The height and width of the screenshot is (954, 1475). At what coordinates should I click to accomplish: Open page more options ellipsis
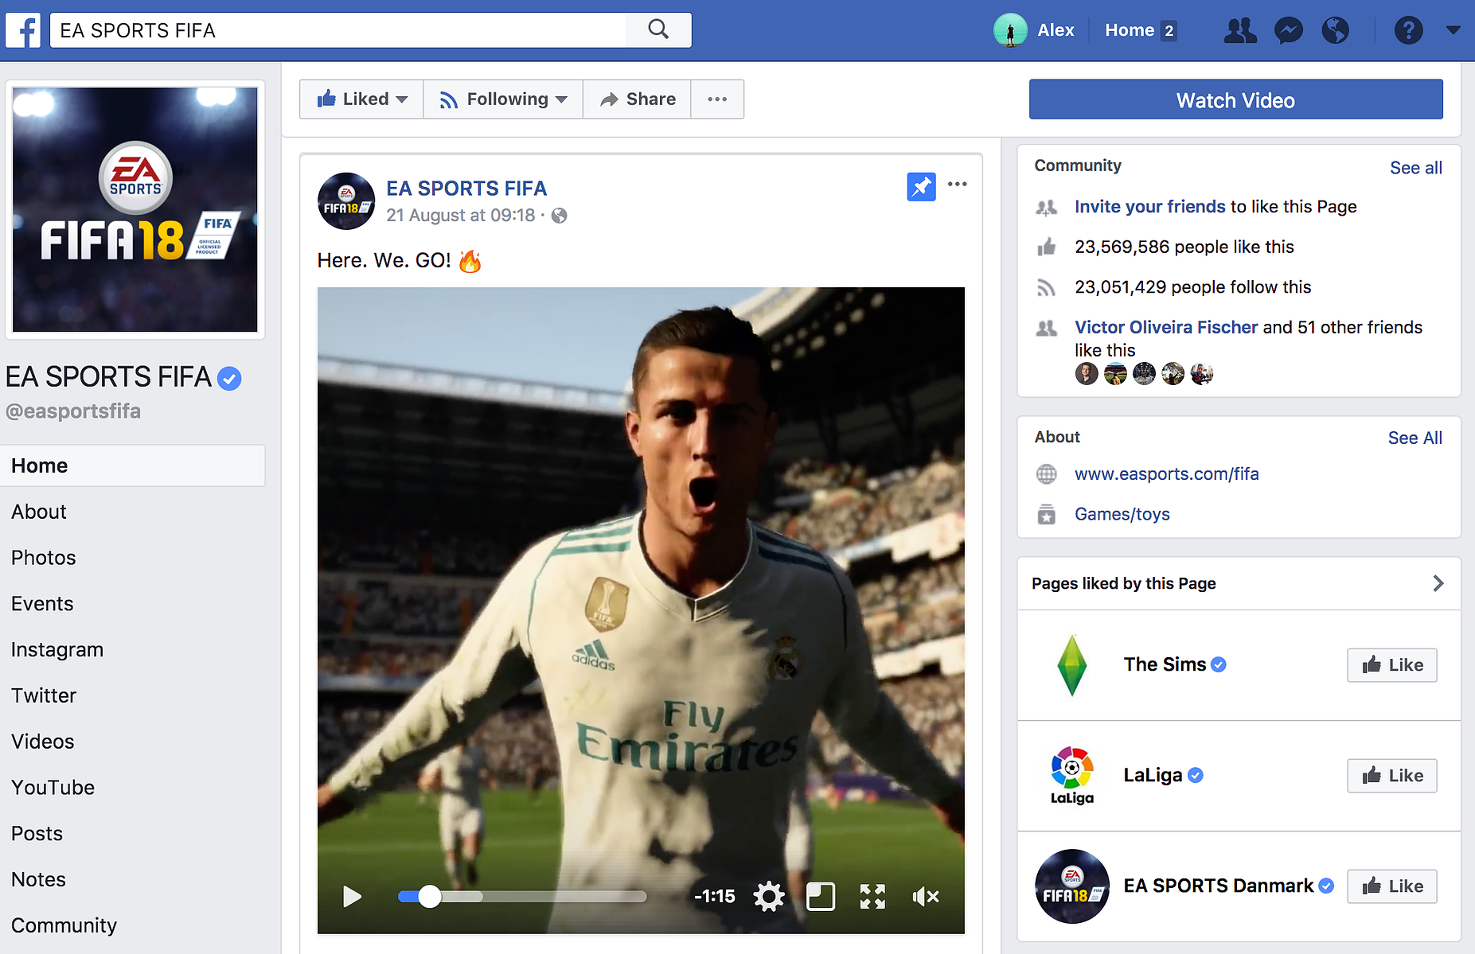coord(717,99)
